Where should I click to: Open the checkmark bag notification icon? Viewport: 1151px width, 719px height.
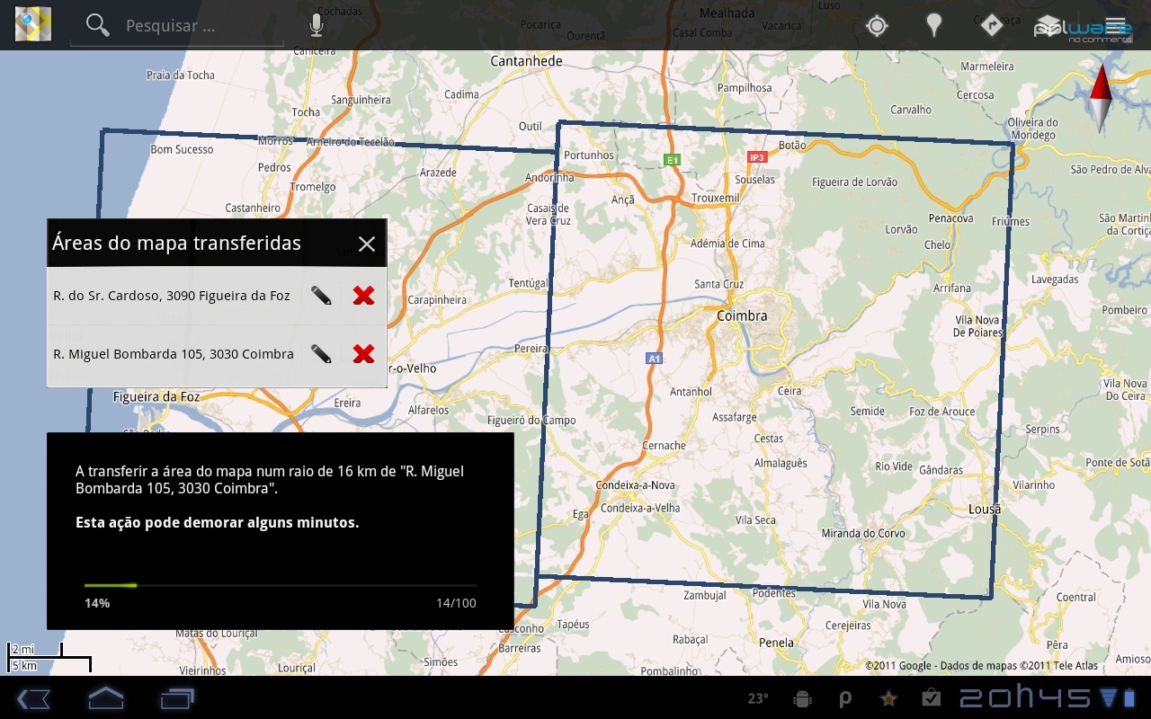click(932, 697)
